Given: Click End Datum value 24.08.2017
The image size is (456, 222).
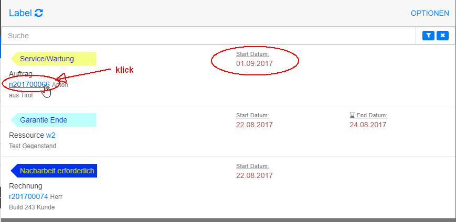Looking at the screenshot, I should [368, 125].
